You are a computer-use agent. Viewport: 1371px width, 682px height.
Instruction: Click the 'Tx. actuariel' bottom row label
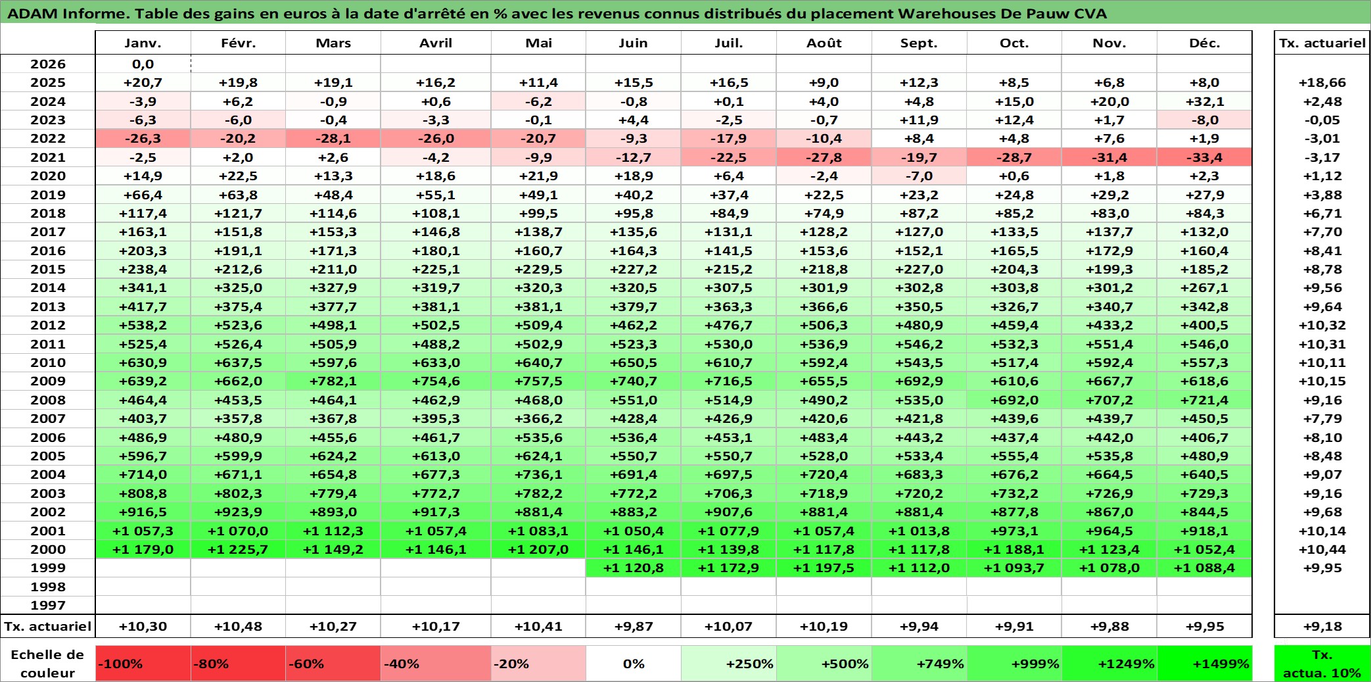click(x=48, y=627)
